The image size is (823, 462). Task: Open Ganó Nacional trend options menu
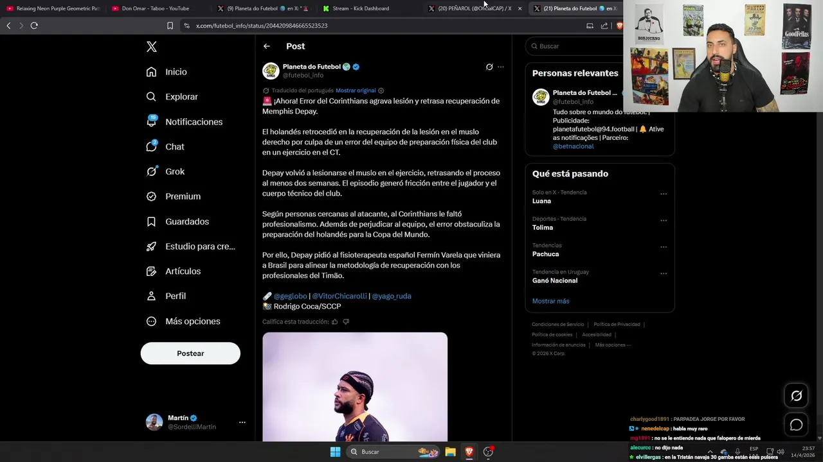tap(664, 273)
